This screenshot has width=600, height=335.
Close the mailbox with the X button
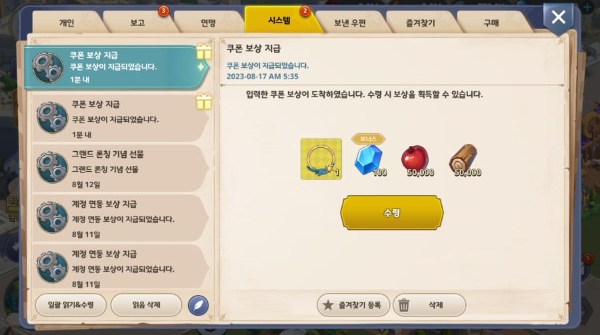[x=558, y=17]
